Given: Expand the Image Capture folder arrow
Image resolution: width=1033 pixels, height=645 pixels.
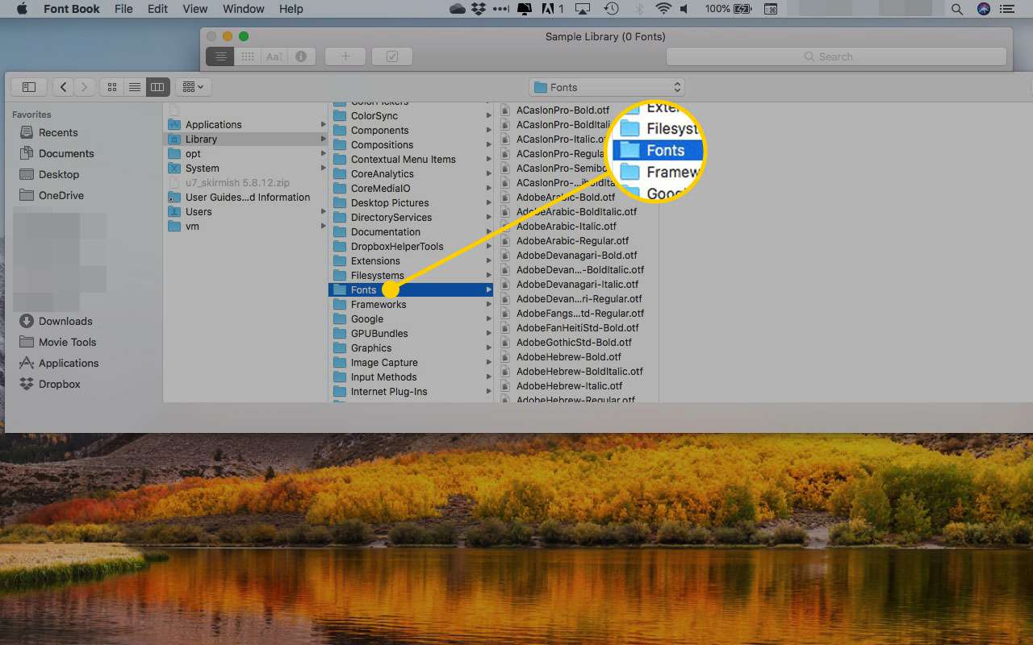Looking at the screenshot, I should [488, 362].
